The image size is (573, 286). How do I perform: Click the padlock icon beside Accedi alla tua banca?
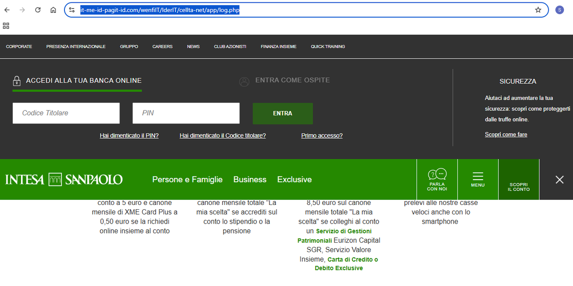point(17,81)
